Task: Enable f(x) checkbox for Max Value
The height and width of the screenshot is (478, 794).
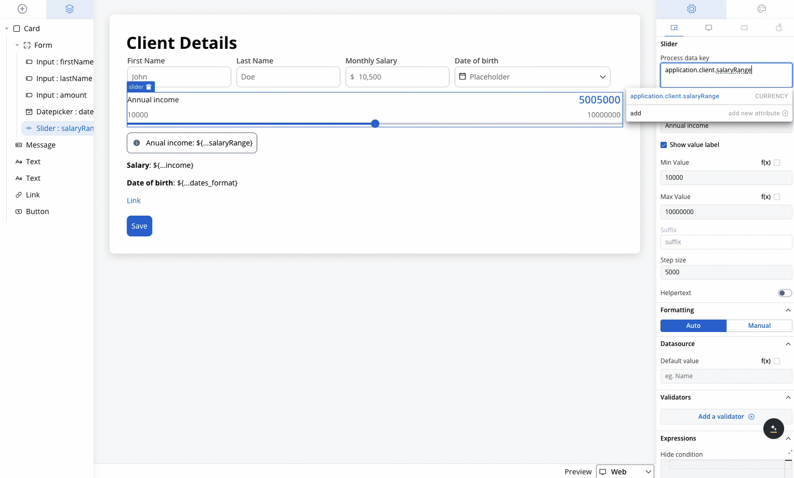Action: pyautogui.click(x=777, y=197)
